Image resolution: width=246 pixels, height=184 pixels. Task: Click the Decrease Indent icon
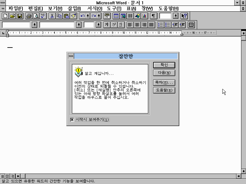click(175, 25)
